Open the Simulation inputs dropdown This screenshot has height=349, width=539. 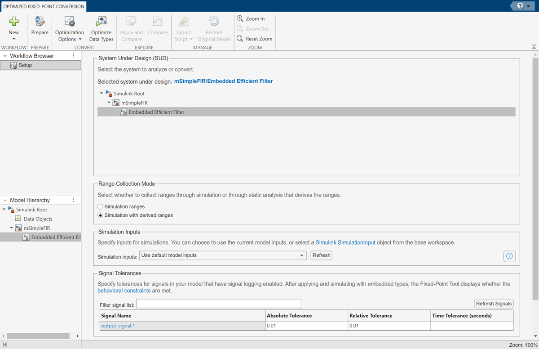point(223,255)
